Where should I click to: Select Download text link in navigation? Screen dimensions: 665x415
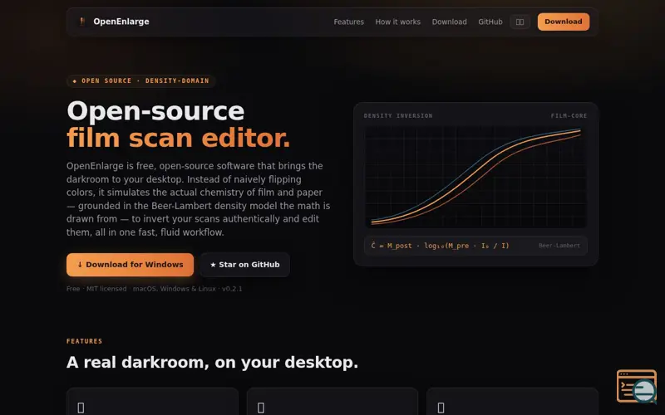coord(449,22)
